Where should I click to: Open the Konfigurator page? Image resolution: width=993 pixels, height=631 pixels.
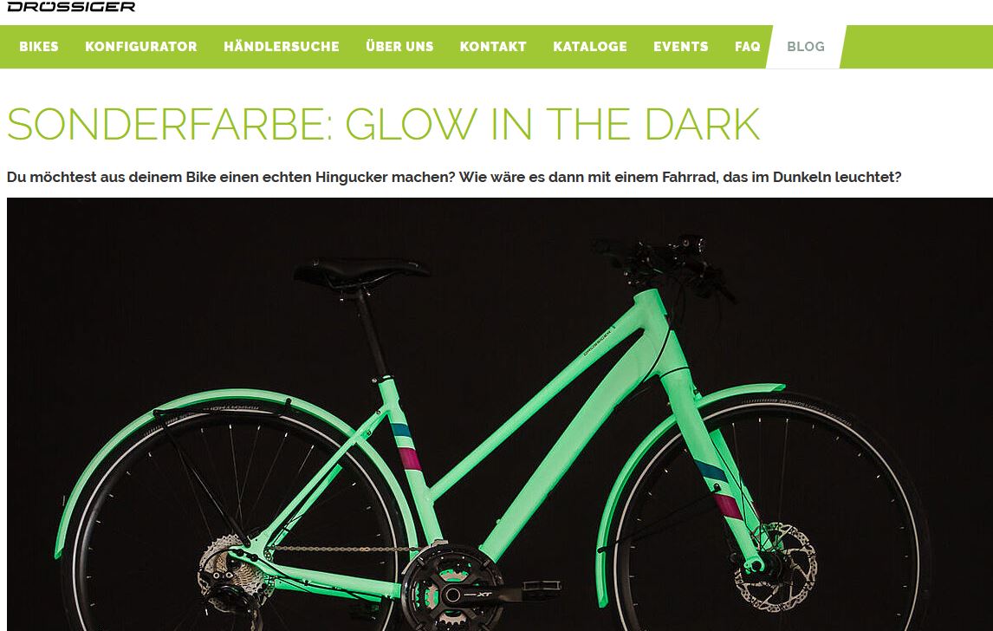(140, 46)
